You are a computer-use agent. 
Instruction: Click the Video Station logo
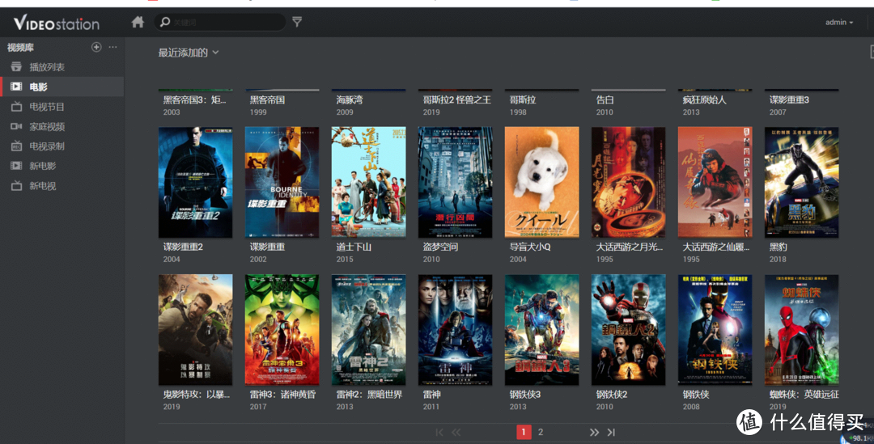[57, 23]
